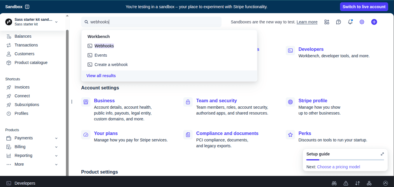The width and height of the screenshot is (394, 187).
Task: Expand the Billing menu chevron
Action: pyautogui.click(x=56, y=147)
